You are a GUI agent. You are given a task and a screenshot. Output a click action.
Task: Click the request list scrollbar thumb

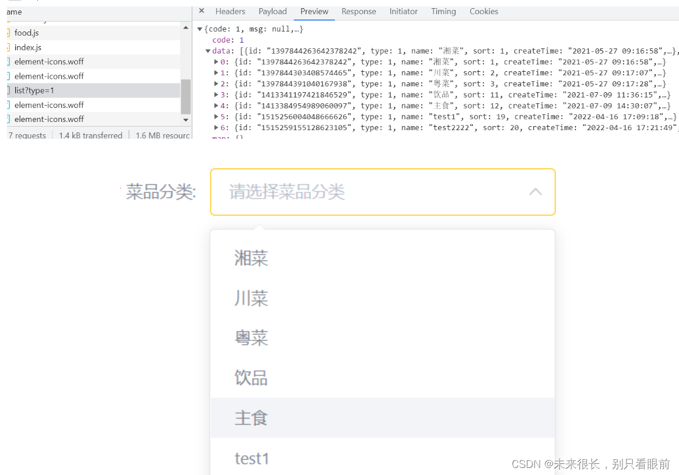pyautogui.click(x=185, y=96)
